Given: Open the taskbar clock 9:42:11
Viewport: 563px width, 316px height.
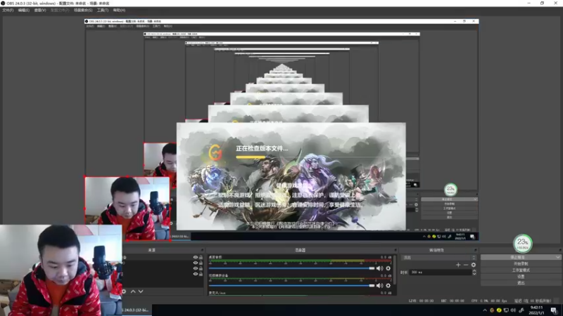Looking at the screenshot, I should coord(536,310).
